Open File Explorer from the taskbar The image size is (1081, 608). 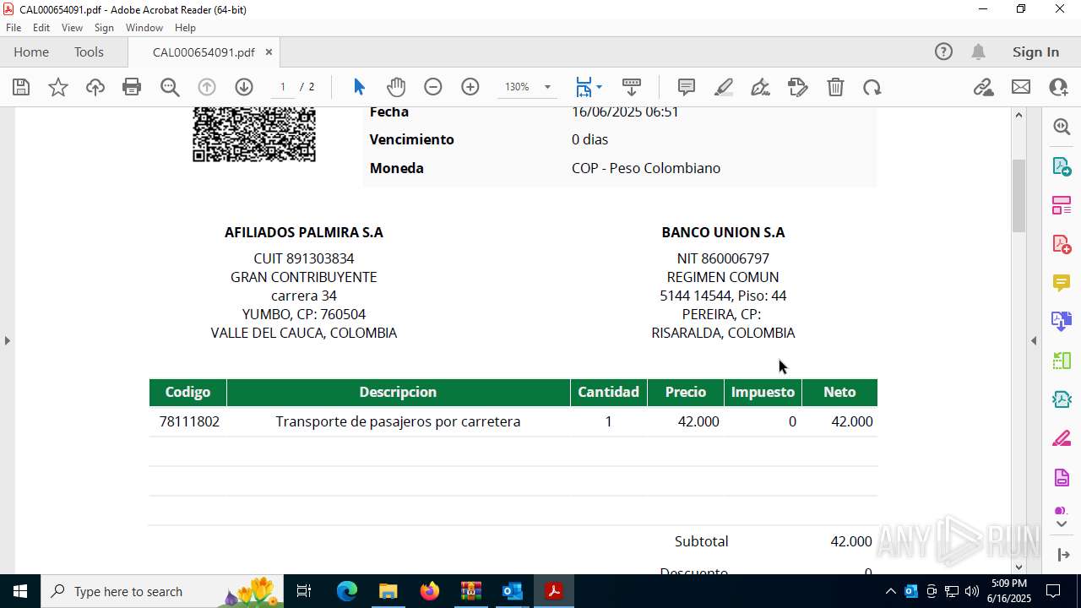pos(388,591)
